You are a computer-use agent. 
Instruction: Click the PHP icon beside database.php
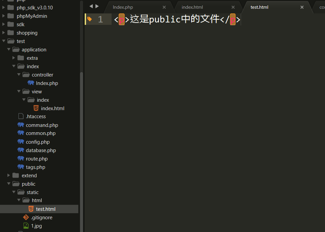click(21, 150)
